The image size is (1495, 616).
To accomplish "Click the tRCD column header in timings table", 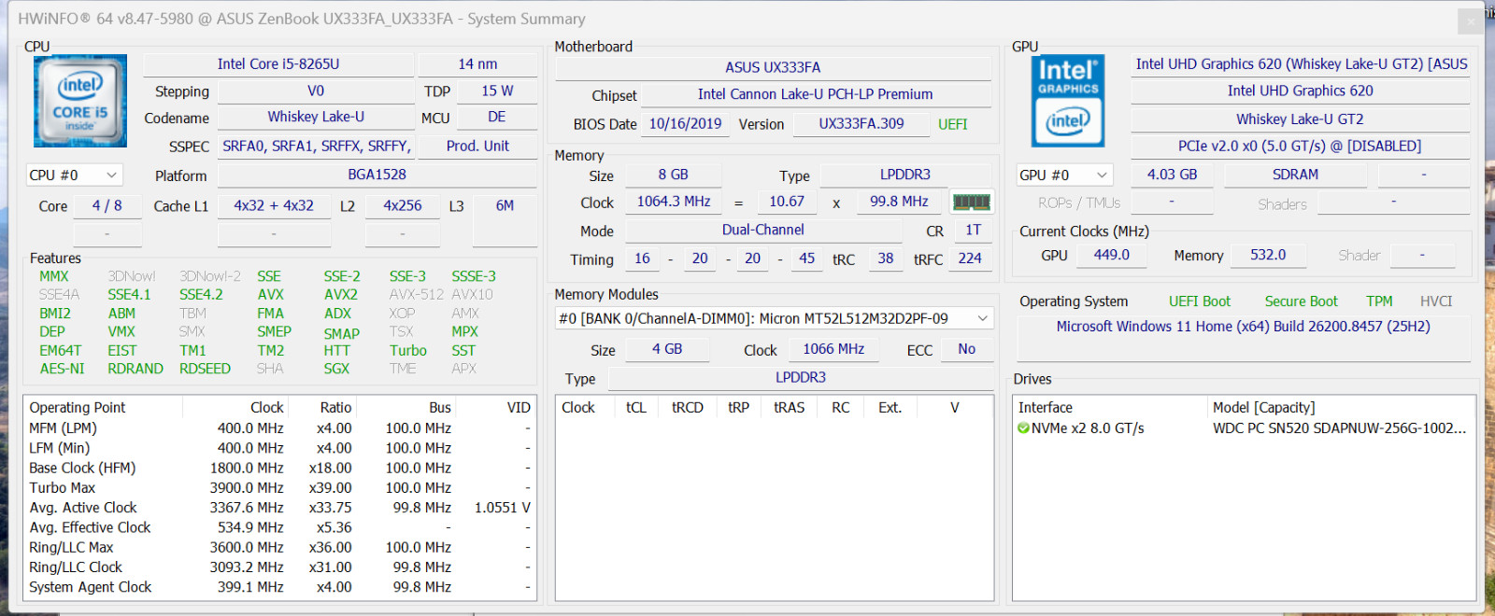I will (687, 408).
